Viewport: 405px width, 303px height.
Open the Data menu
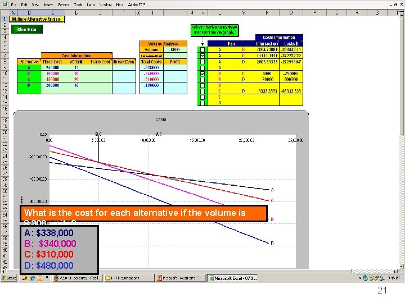91,4
